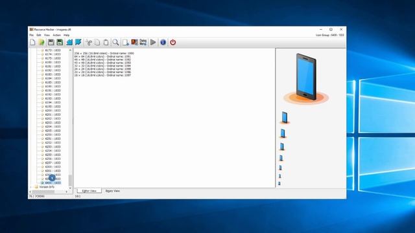Switch to the Binary View tab

coord(113,191)
